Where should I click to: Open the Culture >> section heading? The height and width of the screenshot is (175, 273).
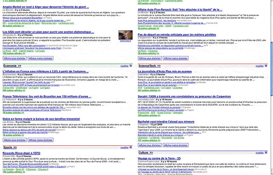click(146, 153)
